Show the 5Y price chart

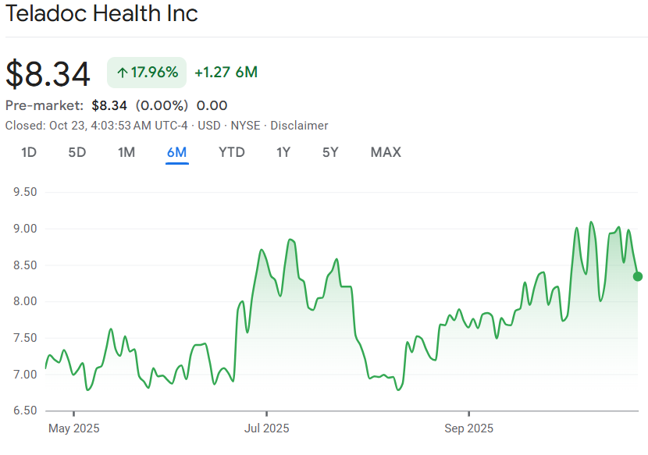pos(330,152)
